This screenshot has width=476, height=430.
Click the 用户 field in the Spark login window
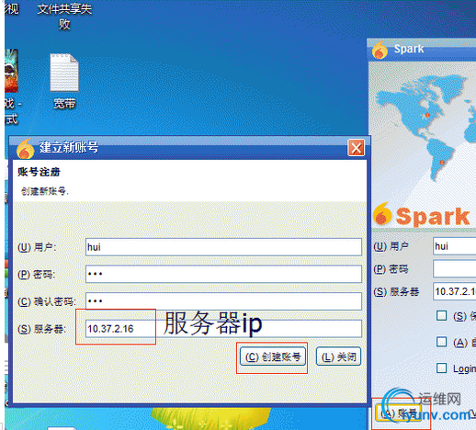pyautogui.click(x=455, y=246)
